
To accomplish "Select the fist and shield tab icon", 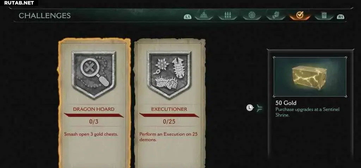I will tap(276, 15).
